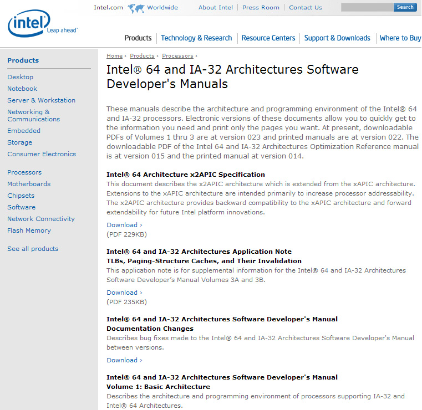Click See all products link
422x410 pixels.
[33, 249]
